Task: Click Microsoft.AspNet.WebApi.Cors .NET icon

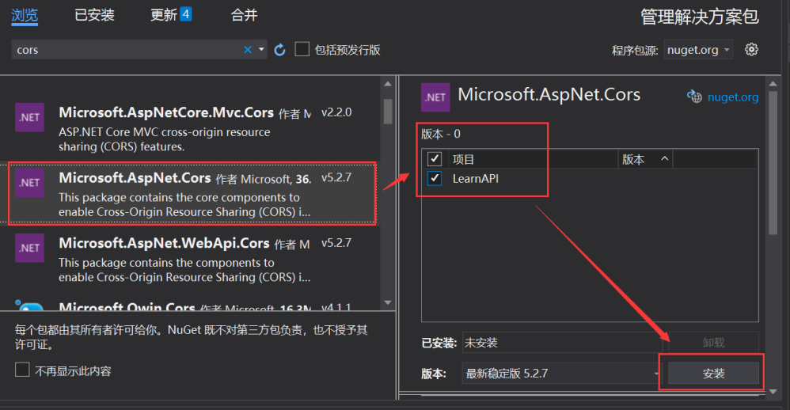Action: click(29, 248)
